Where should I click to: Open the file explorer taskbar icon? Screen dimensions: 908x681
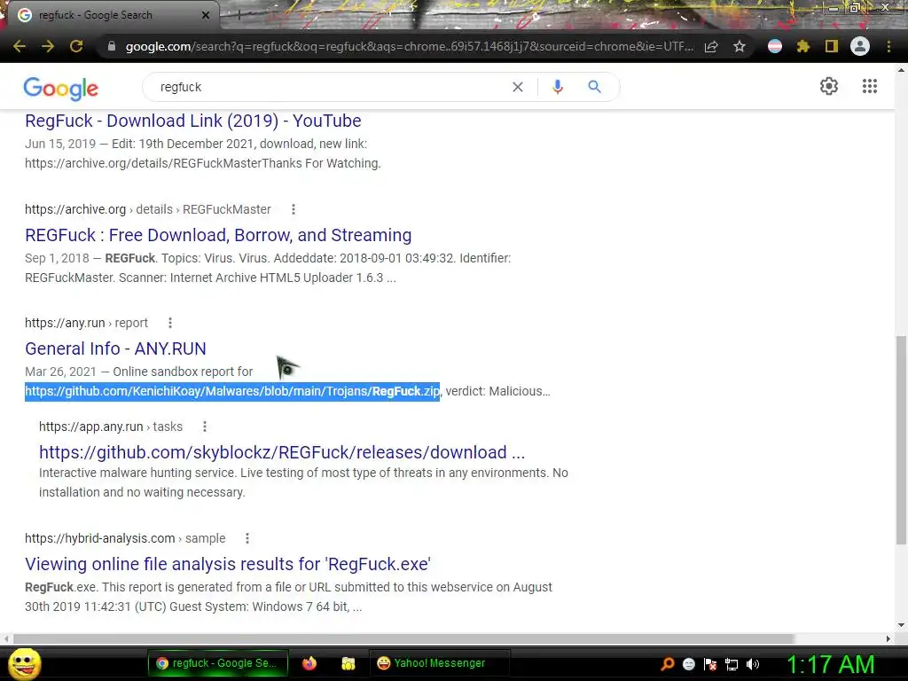click(x=348, y=663)
